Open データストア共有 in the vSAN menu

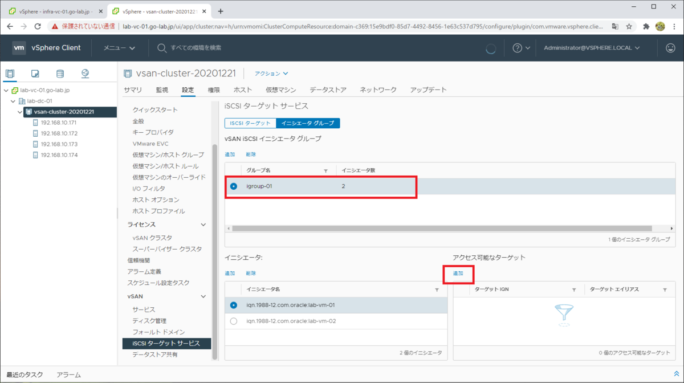(155, 355)
